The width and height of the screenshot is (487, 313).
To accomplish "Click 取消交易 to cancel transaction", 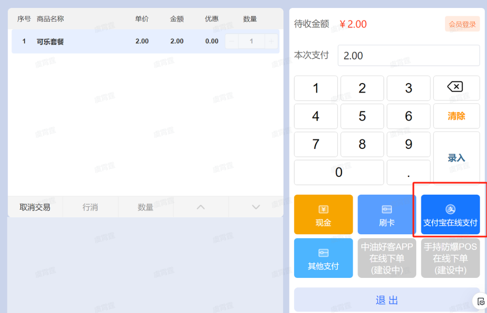I will [x=35, y=207].
